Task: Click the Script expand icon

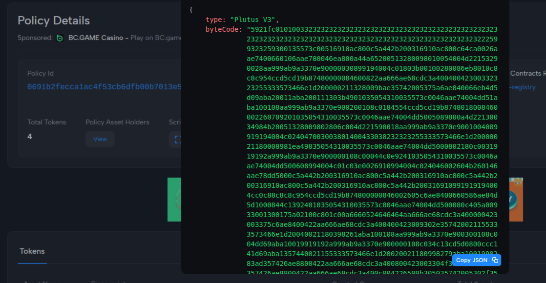Action: [x=177, y=140]
